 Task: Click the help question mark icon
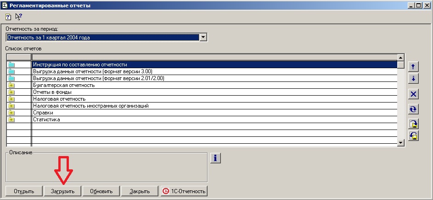(x=8, y=17)
